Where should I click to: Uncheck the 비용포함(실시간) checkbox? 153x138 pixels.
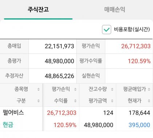pyautogui.click(x=106, y=30)
